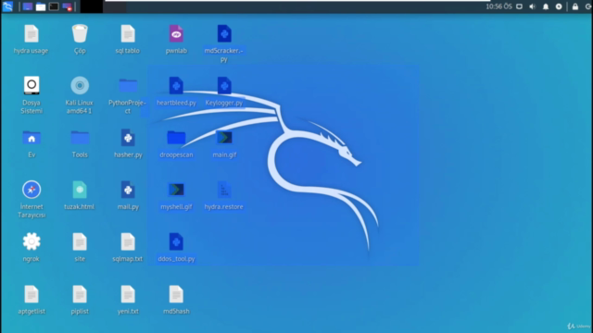Select the pwnlab PHP file
The image size is (593, 333).
click(x=176, y=40)
